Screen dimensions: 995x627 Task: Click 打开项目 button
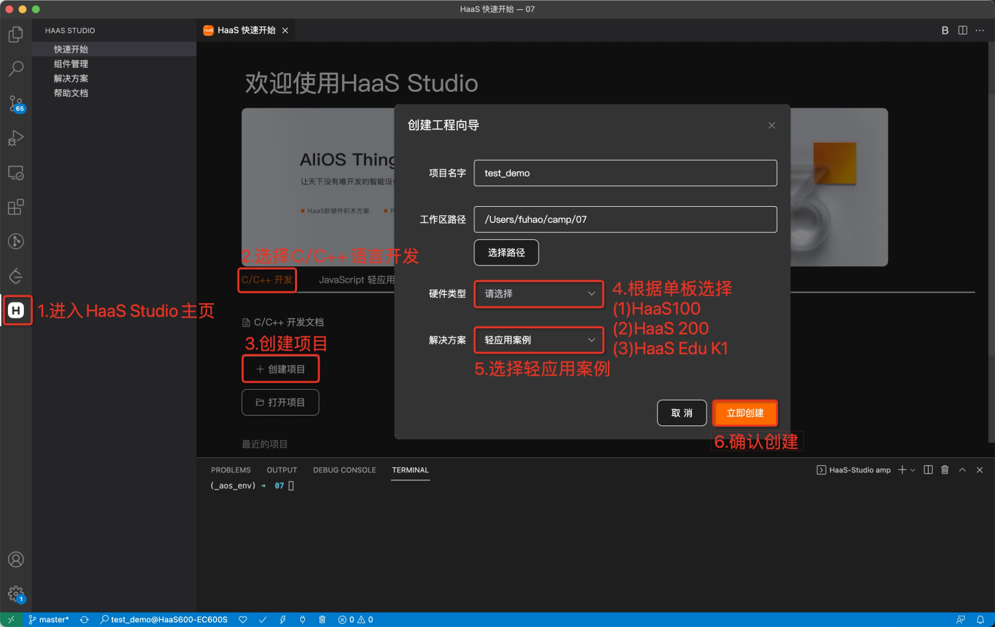click(281, 402)
